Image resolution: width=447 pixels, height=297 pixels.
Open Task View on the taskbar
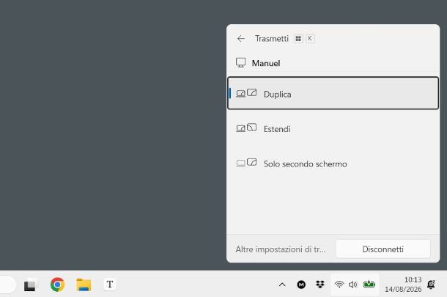pos(31,285)
